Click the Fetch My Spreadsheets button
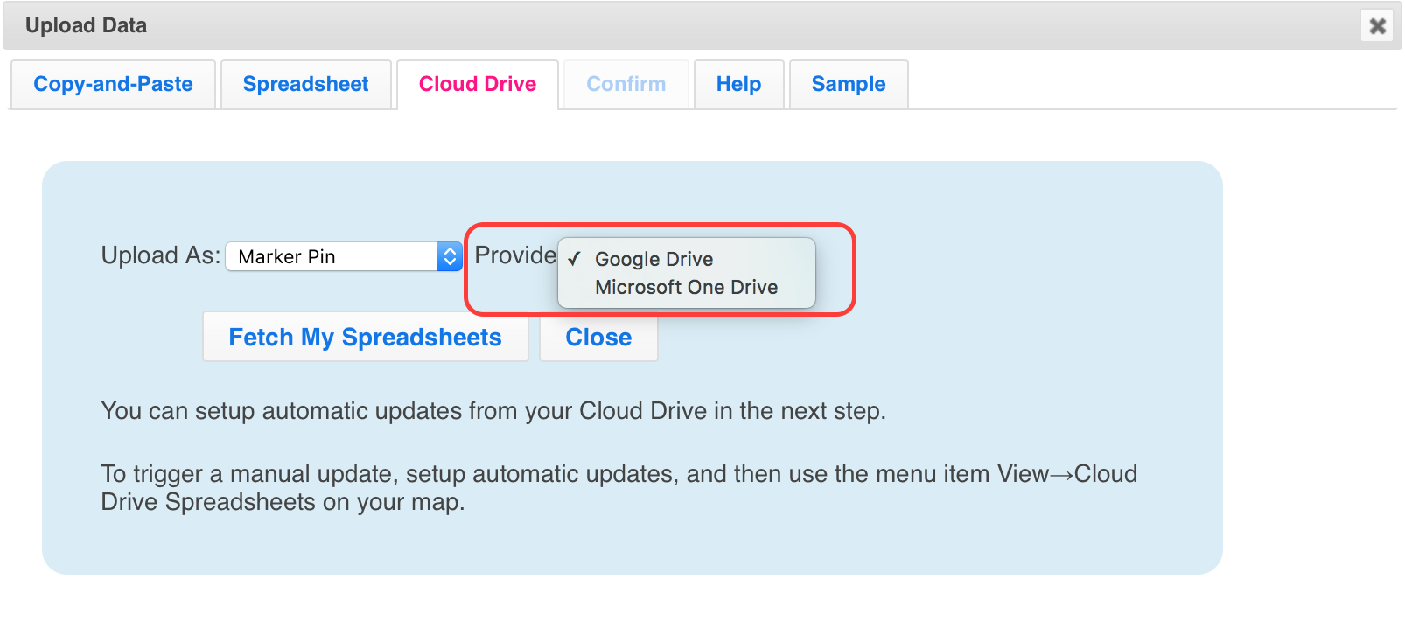Screen dimensions: 1405x635 click(365, 337)
